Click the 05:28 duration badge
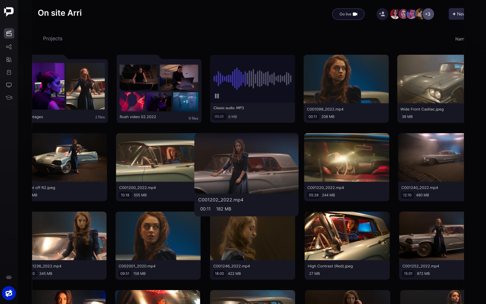This screenshot has height=304, width=486. [x=314, y=195]
